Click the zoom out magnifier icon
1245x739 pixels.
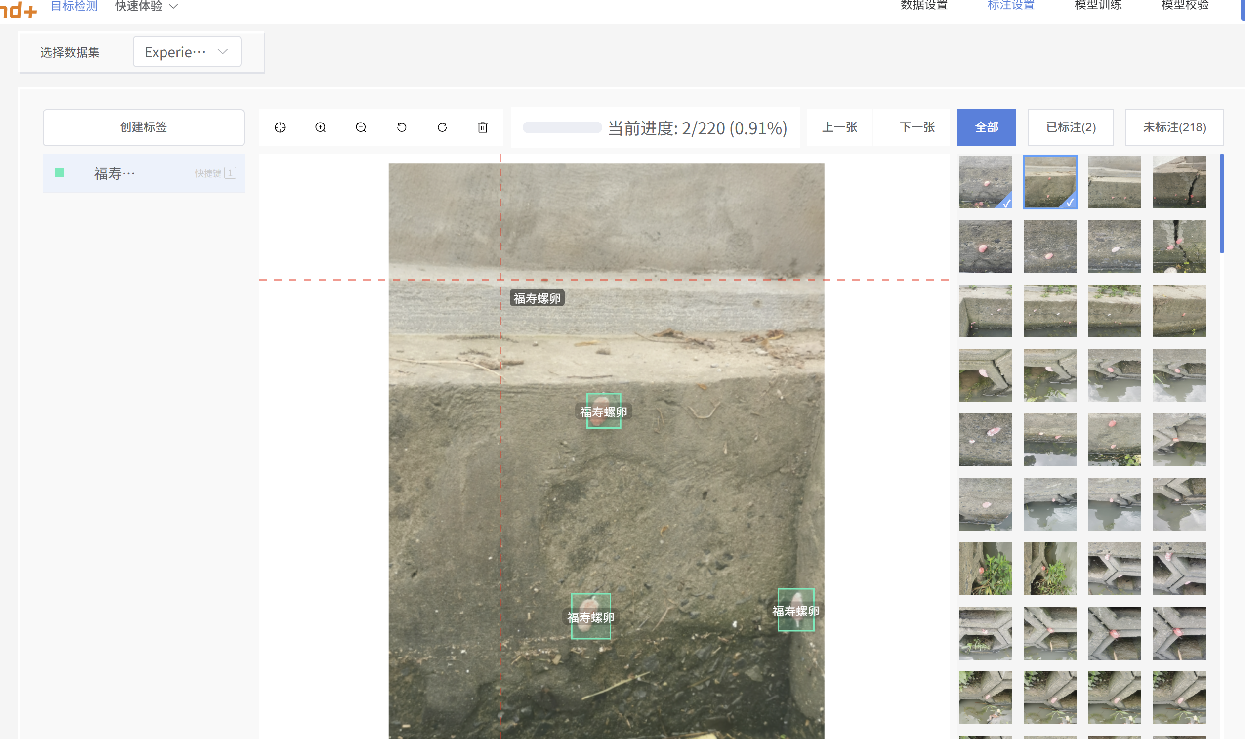coord(361,127)
